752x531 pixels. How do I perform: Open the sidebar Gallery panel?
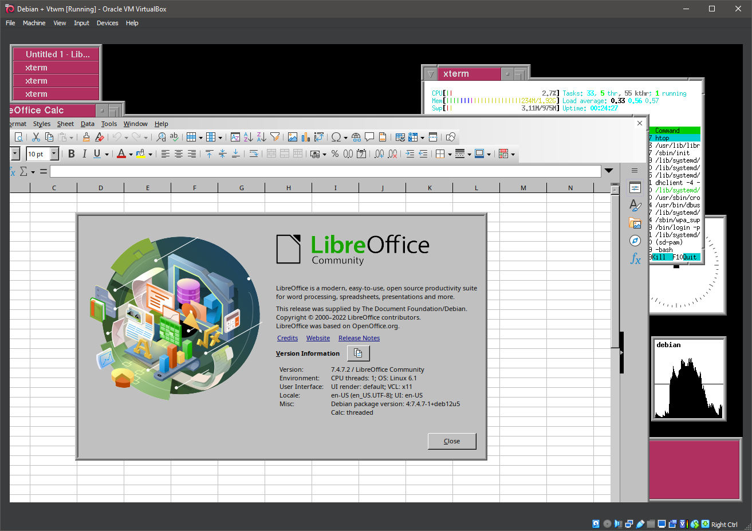click(635, 223)
